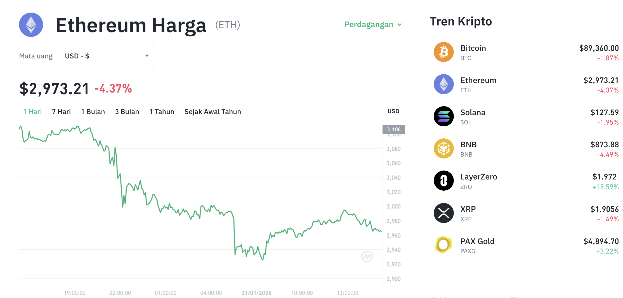Click the Solana icon in Tren Kripto
Viewport: 623px width, 298px height.
443,116
